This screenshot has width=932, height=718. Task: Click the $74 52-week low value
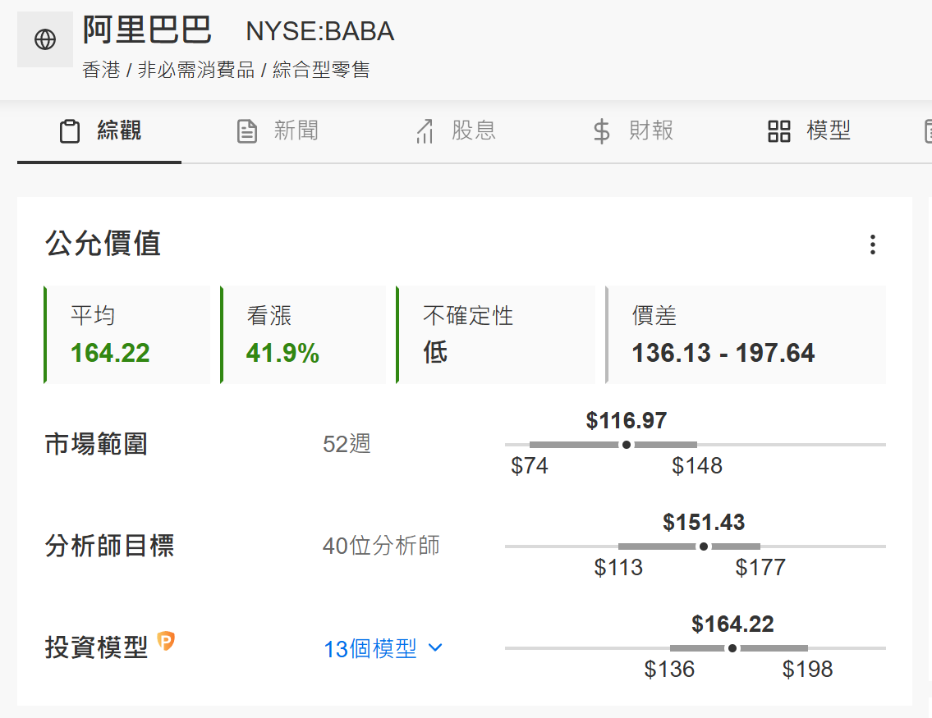pos(530,465)
